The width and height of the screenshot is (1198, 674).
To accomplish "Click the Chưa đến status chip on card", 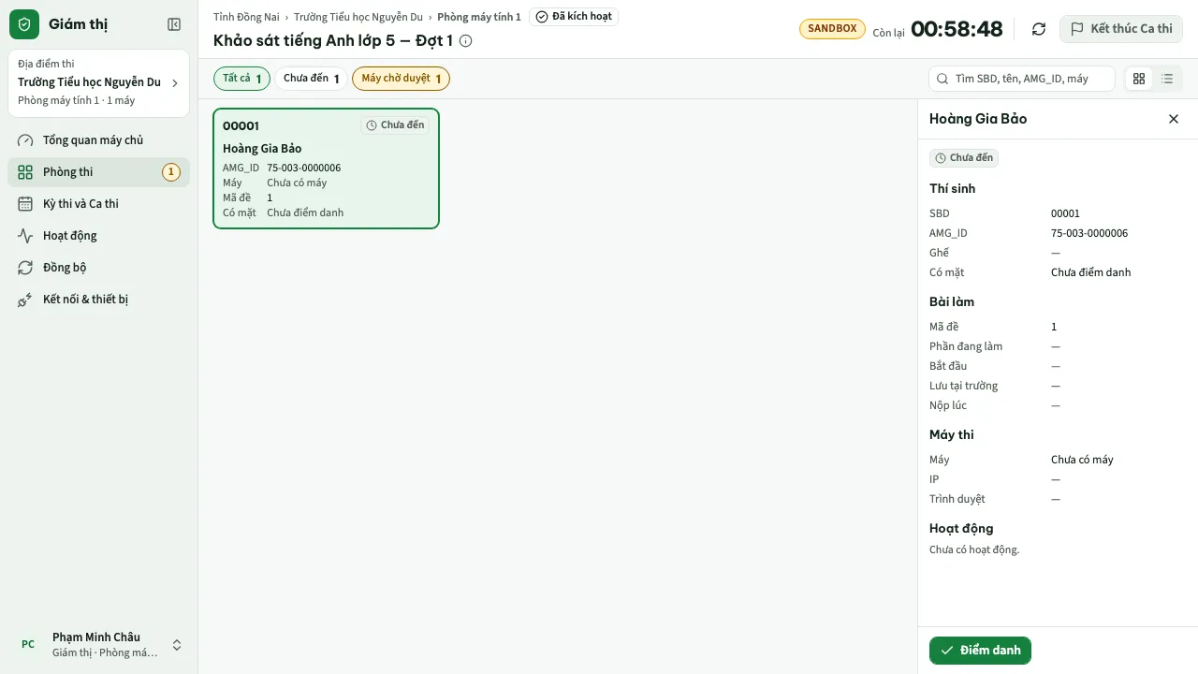I will point(395,125).
